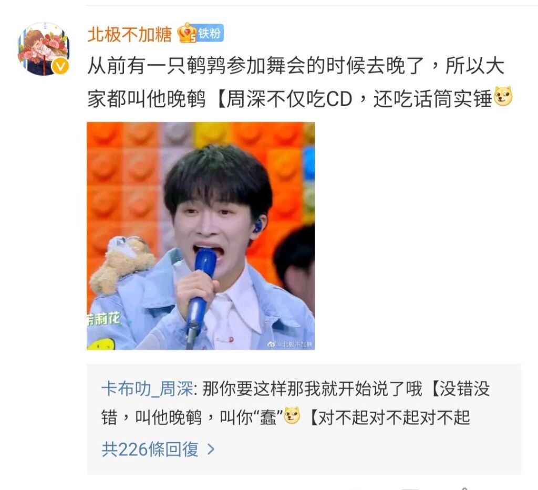Click the doge emoji after 还吃话筒实锤

[x=503, y=97]
